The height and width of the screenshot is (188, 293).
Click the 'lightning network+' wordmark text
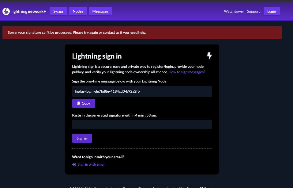pos(28,11)
